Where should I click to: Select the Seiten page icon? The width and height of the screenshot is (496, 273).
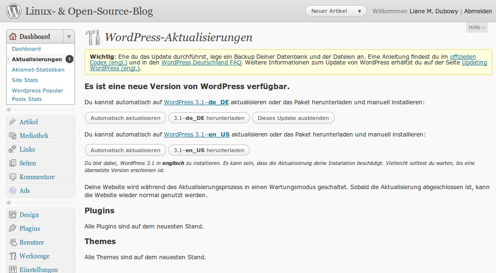[11, 163]
